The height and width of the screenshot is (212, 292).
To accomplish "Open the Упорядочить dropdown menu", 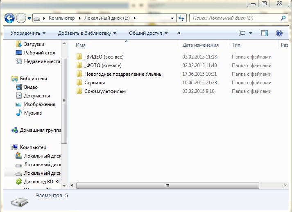I will click(x=28, y=33).
